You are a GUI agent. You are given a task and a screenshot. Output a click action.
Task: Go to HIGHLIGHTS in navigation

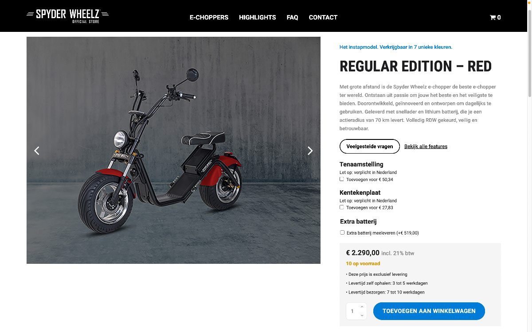pyautogui.click(x=258, y=18)
